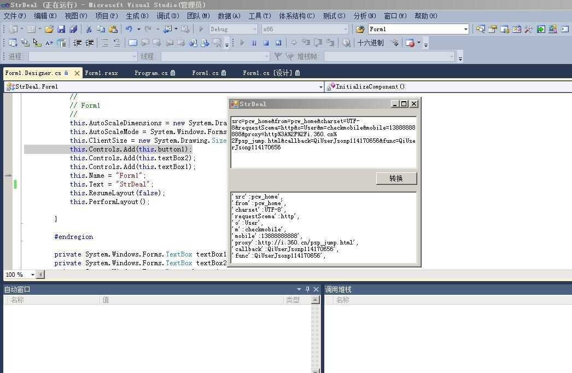Stop debugging with the square icon
The image size is (572, 373).
pyautogui.click(x=266, y=43)
